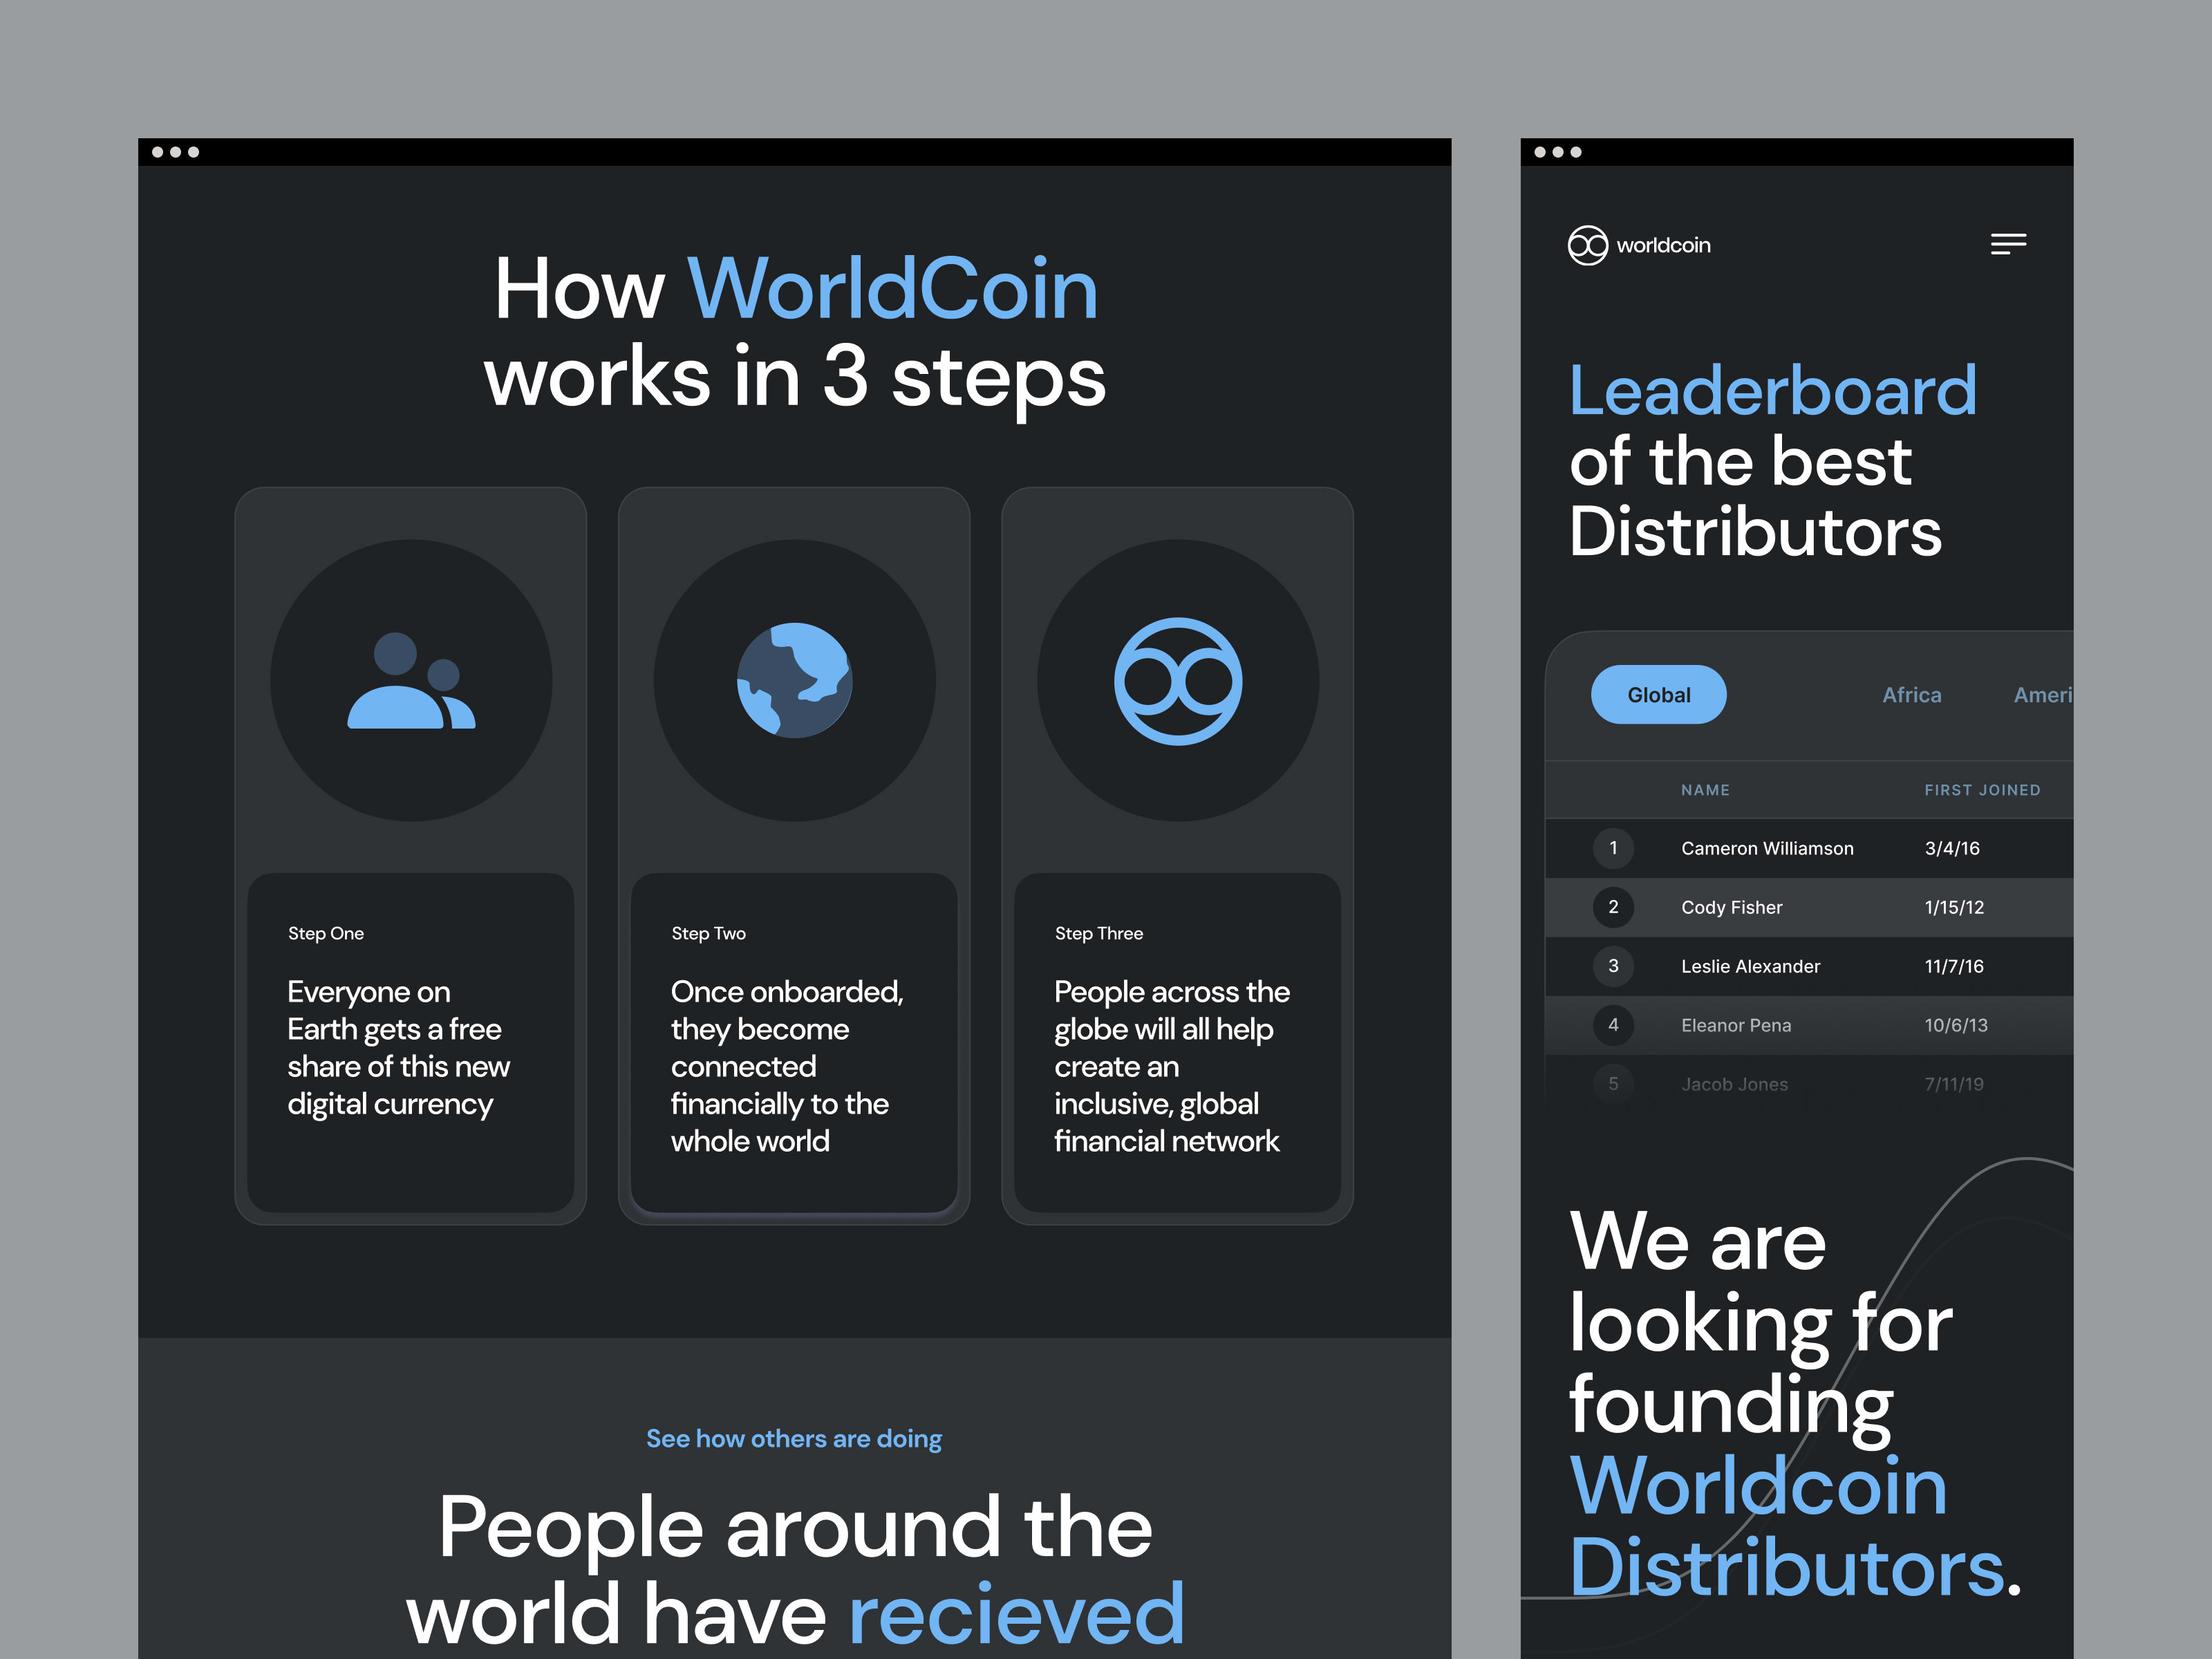The image size is (2212, 1659).
Task: Click the 'Once onboarded, they become connected' text
Action: (787, 1066)
